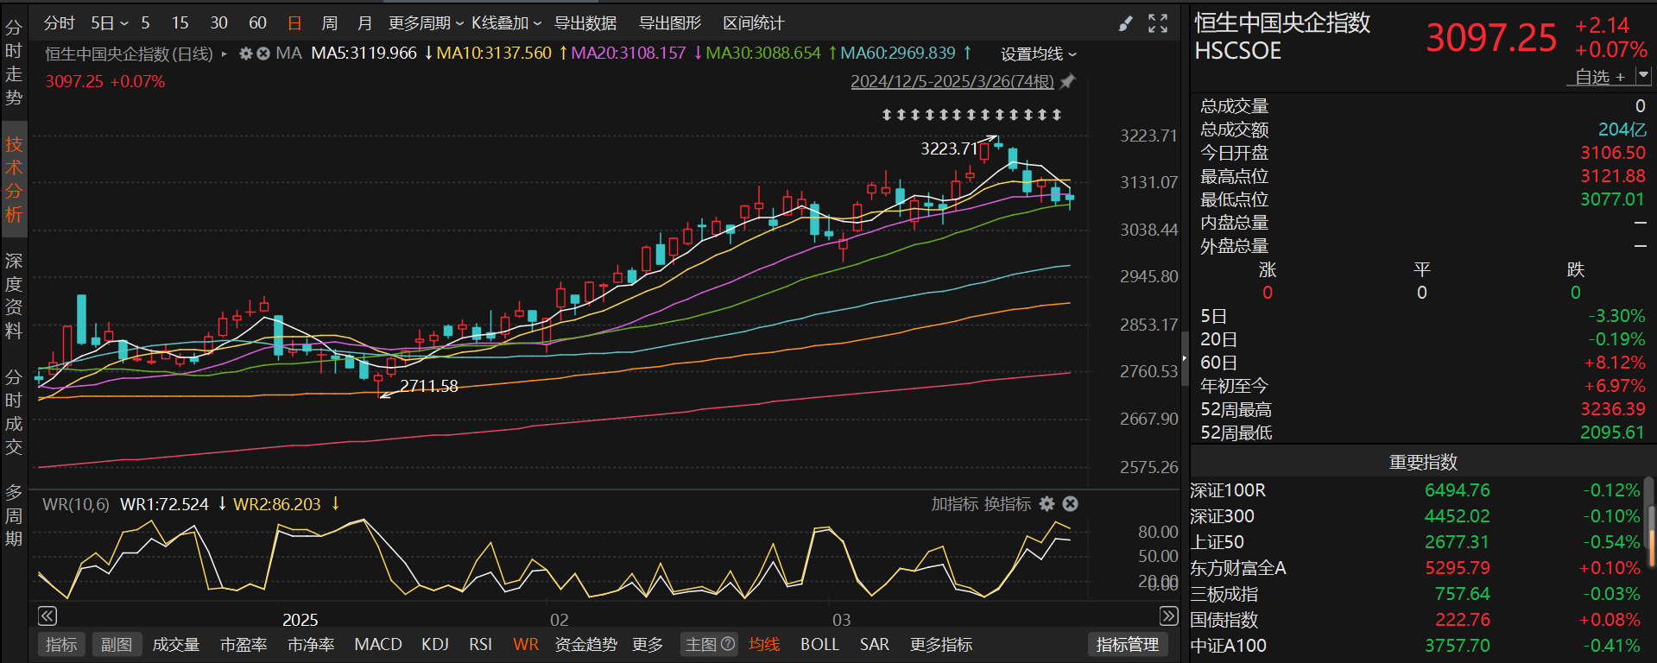
Task: Open 深证300 index row
Action: pyautogui.click(x=1416, y=516)
